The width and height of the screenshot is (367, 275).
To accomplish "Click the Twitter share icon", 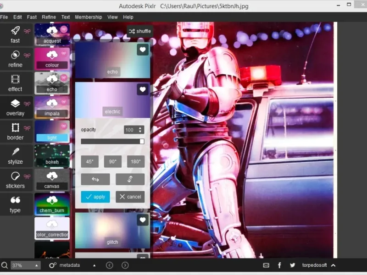I will (x=292, y=265).
